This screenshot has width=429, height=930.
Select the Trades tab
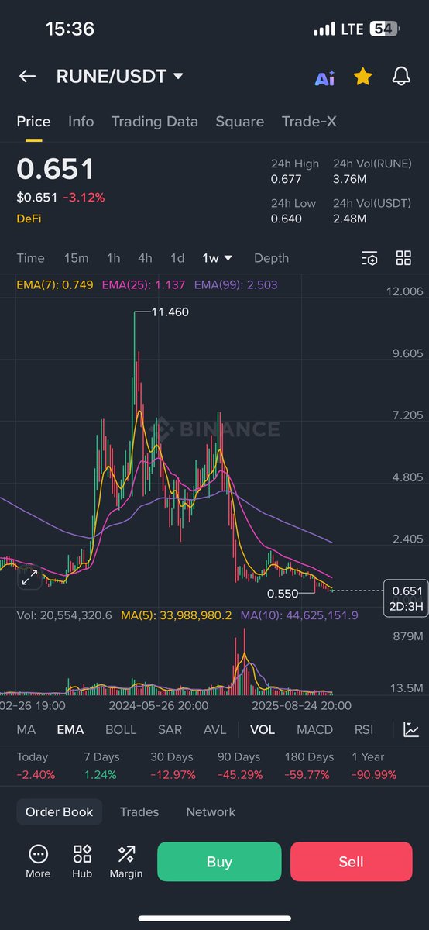[139, 811]
